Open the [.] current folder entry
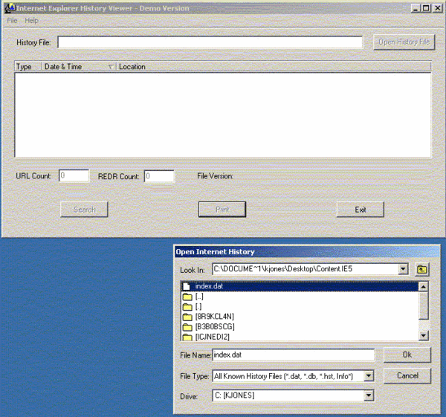Screen dimensions: 446x417 pos(187,306)
